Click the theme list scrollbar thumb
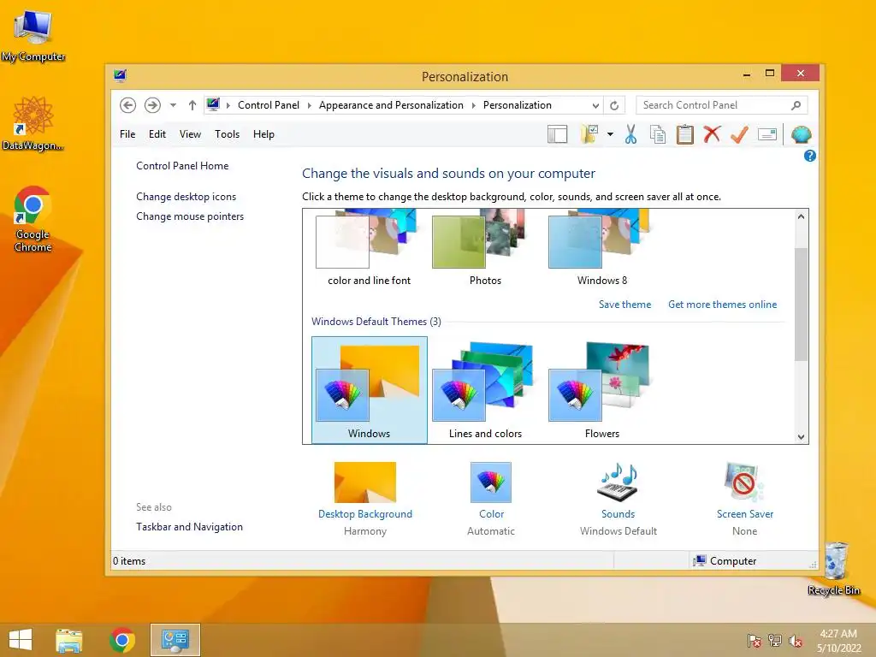876x657 pixels. 801,305
